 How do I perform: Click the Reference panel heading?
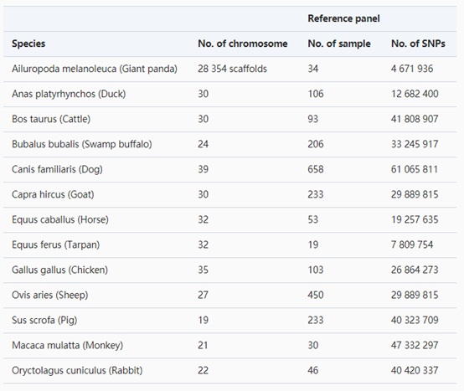[x=343, y=18]
